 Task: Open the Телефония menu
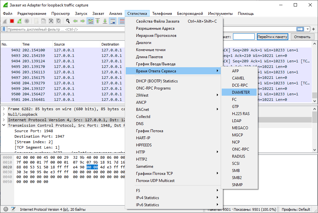162,14
